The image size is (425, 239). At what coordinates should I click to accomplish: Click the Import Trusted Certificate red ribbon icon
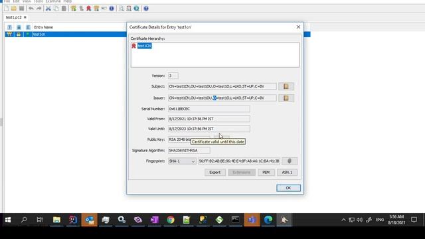click(x=88, y=9)
